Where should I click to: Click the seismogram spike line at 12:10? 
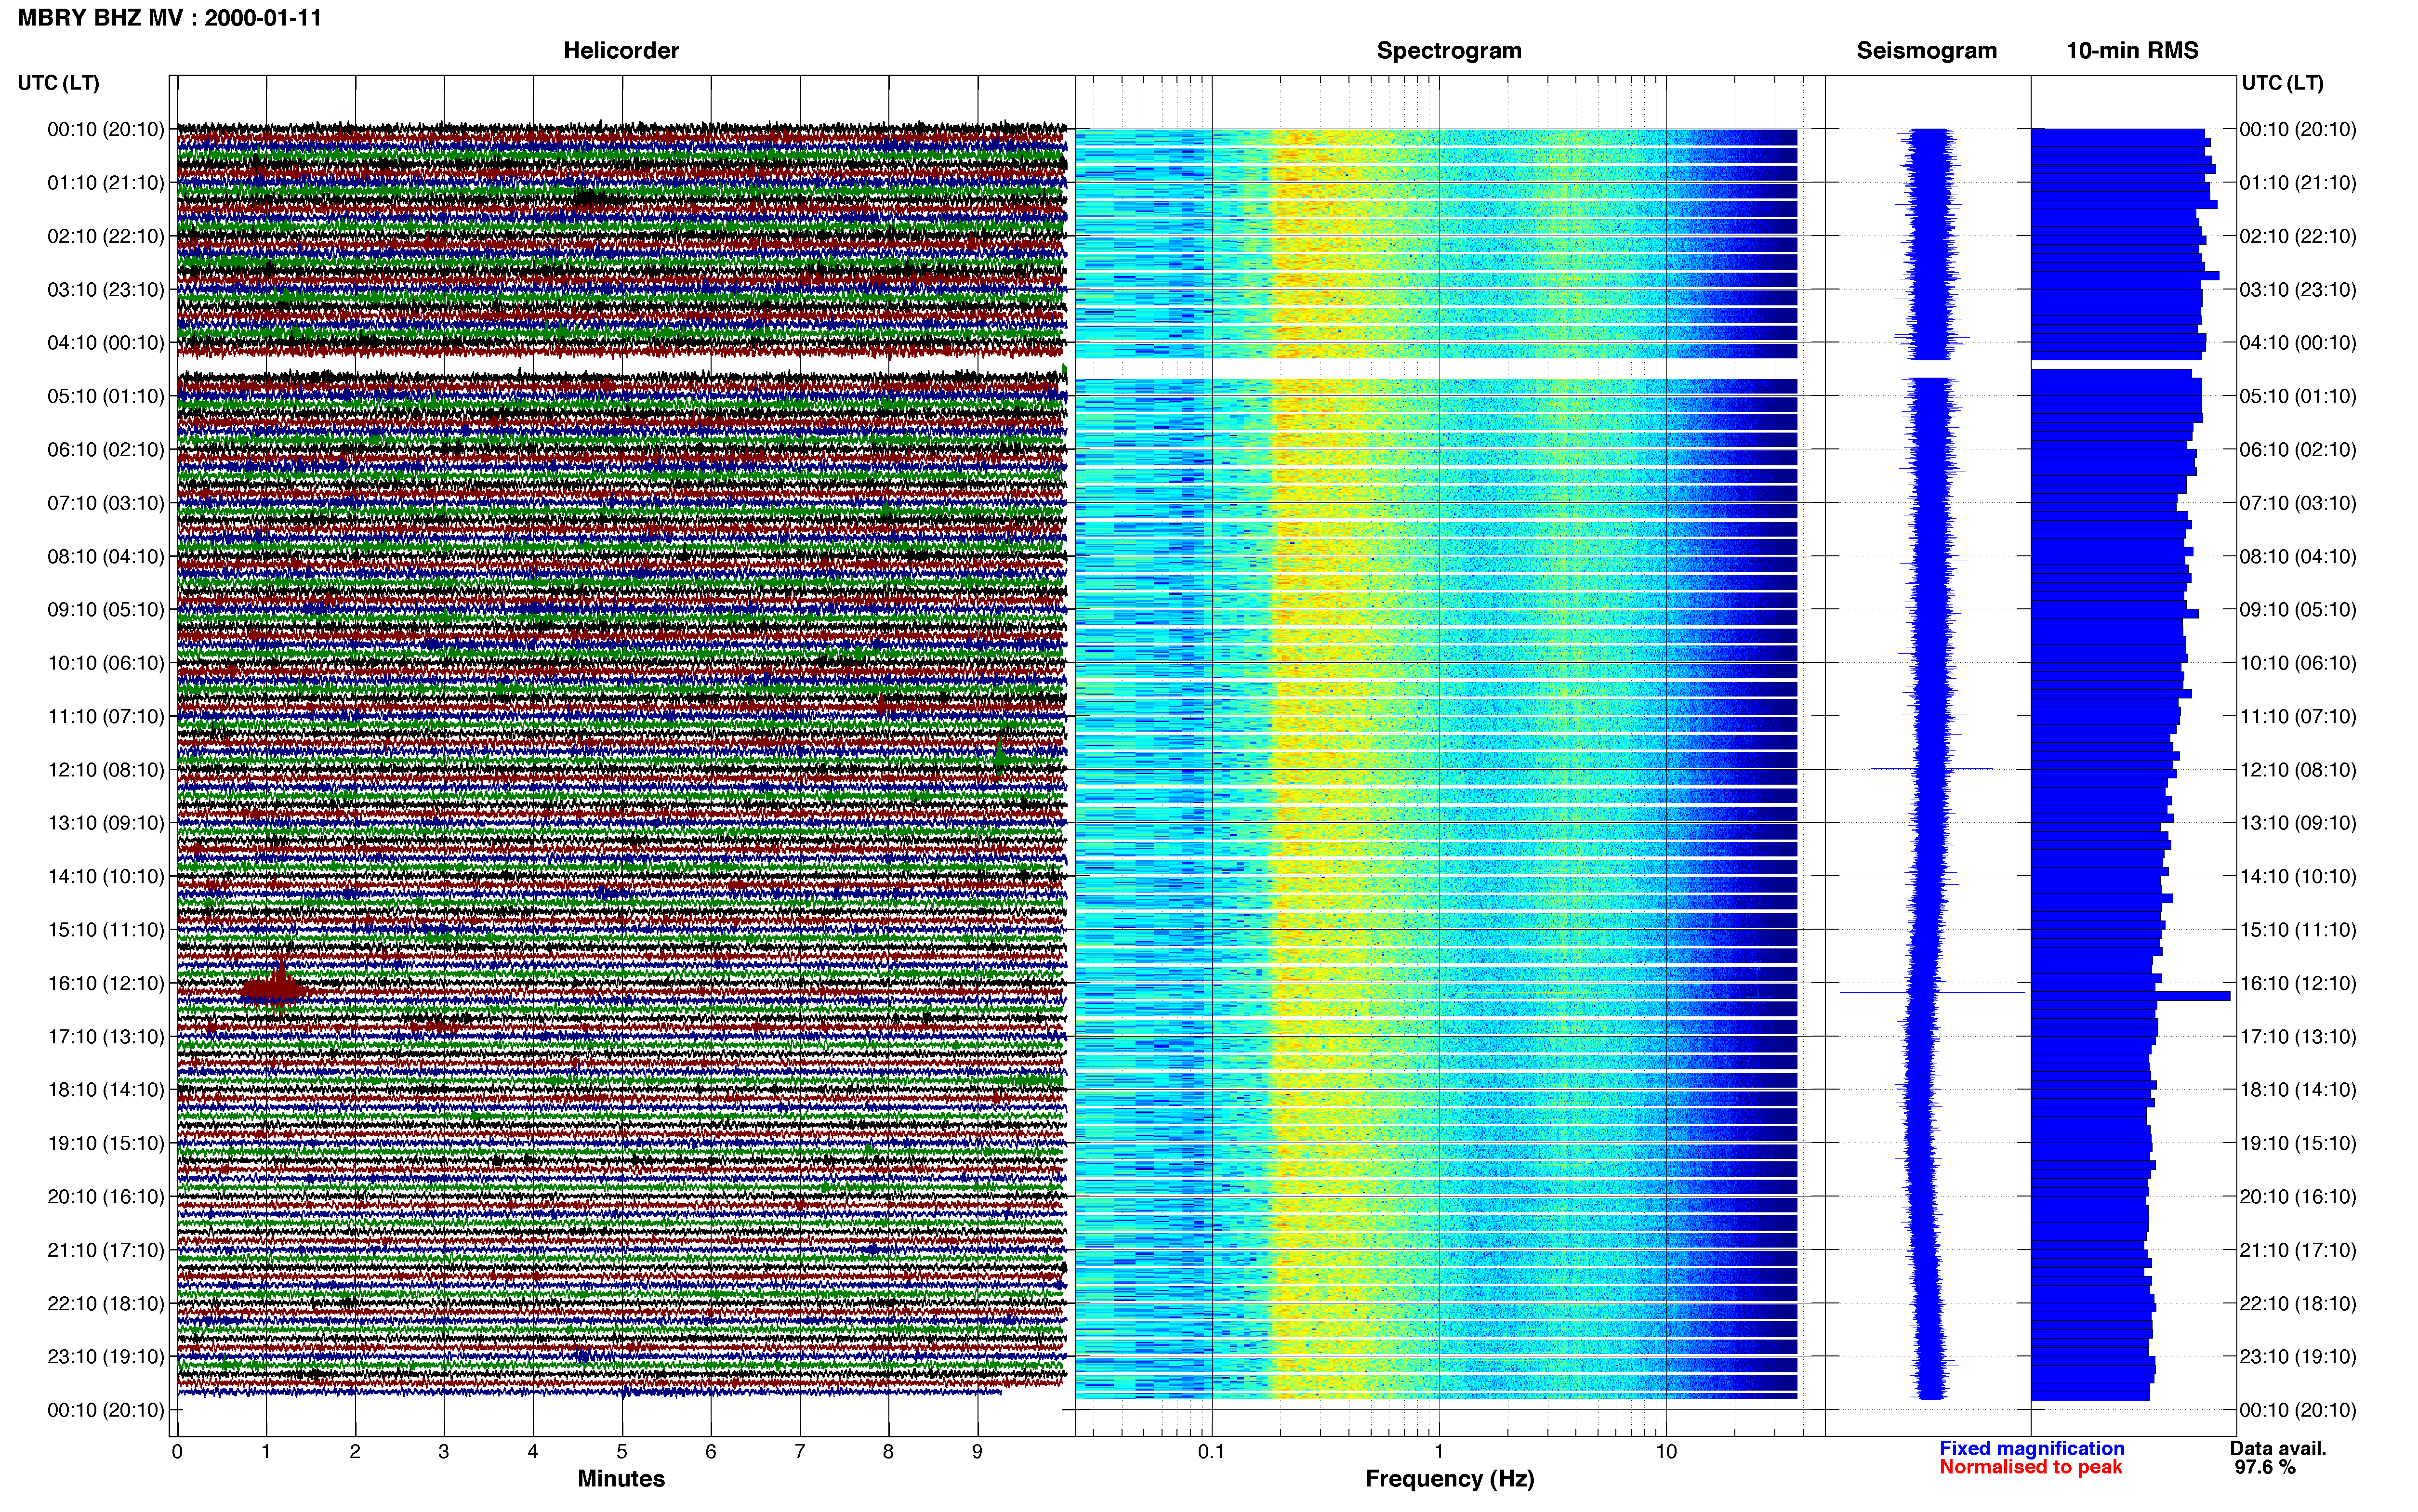pyautogui.click(x=1931, y=769)
